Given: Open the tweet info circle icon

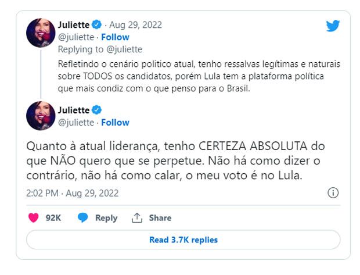Looking at the screenshot, I should [x=333, y=192].
